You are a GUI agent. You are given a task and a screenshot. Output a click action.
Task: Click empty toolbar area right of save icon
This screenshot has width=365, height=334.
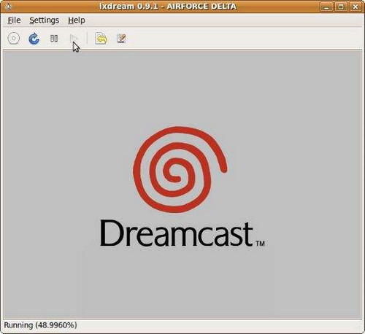pos(243,39)
